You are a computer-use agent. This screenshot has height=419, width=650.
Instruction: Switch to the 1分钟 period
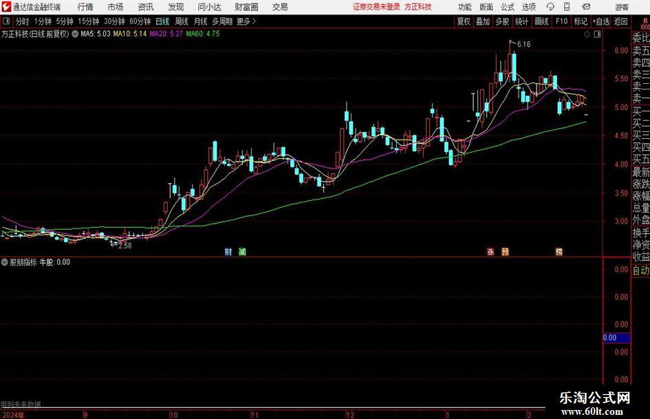click(43, 21)
